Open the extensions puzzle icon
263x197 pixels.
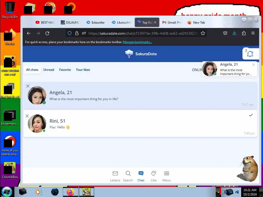tap(244, 33)
